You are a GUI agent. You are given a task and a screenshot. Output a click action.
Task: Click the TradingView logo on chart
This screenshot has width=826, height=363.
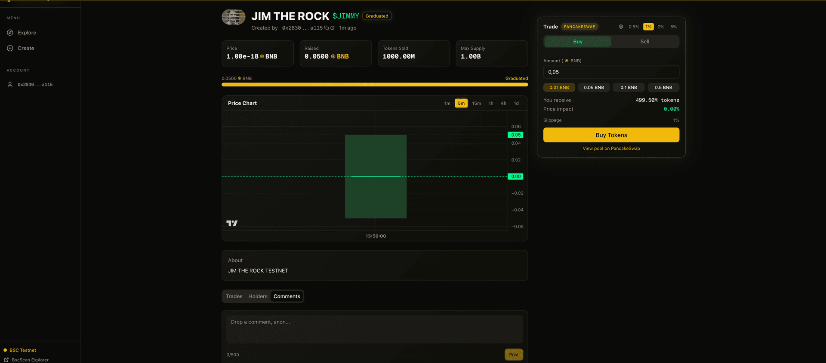(232, 223)
